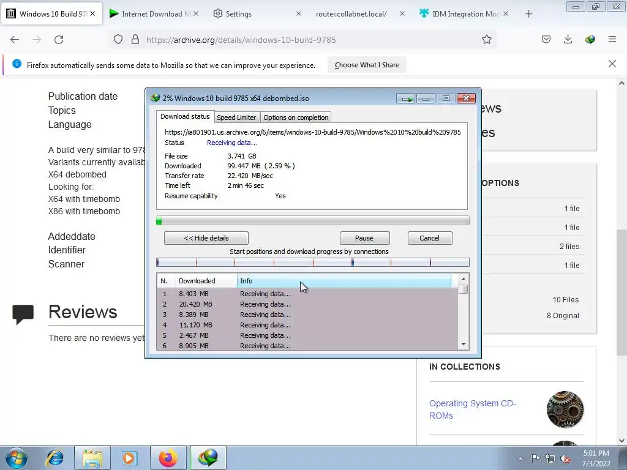Sort by the Downloaded column header
This screenshot has height=470, width=627.
[x=206, y=281]
